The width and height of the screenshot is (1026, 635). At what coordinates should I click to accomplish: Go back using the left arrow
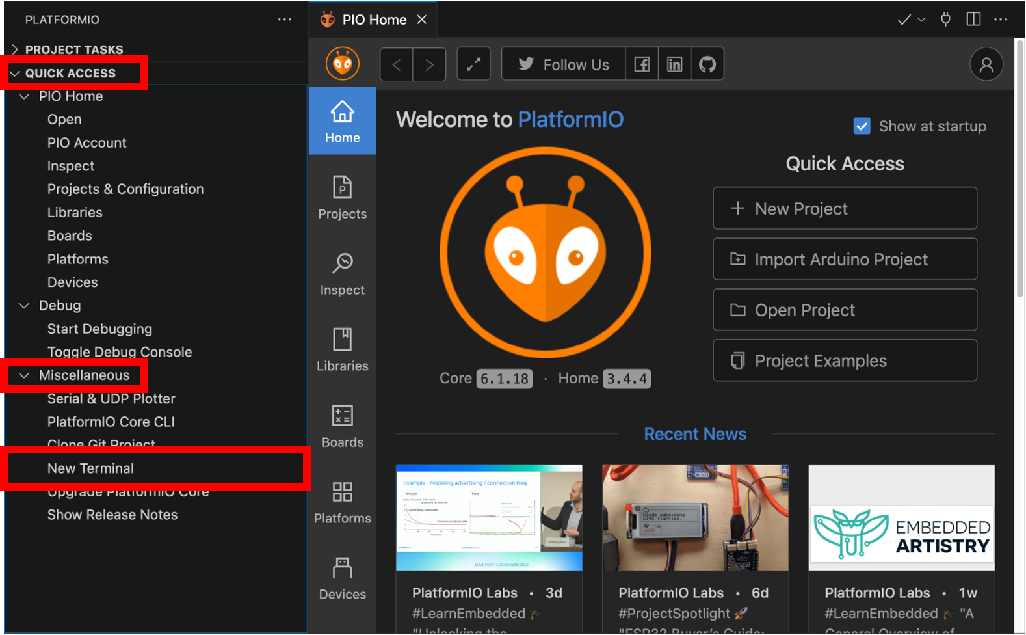tap(397, 64)
